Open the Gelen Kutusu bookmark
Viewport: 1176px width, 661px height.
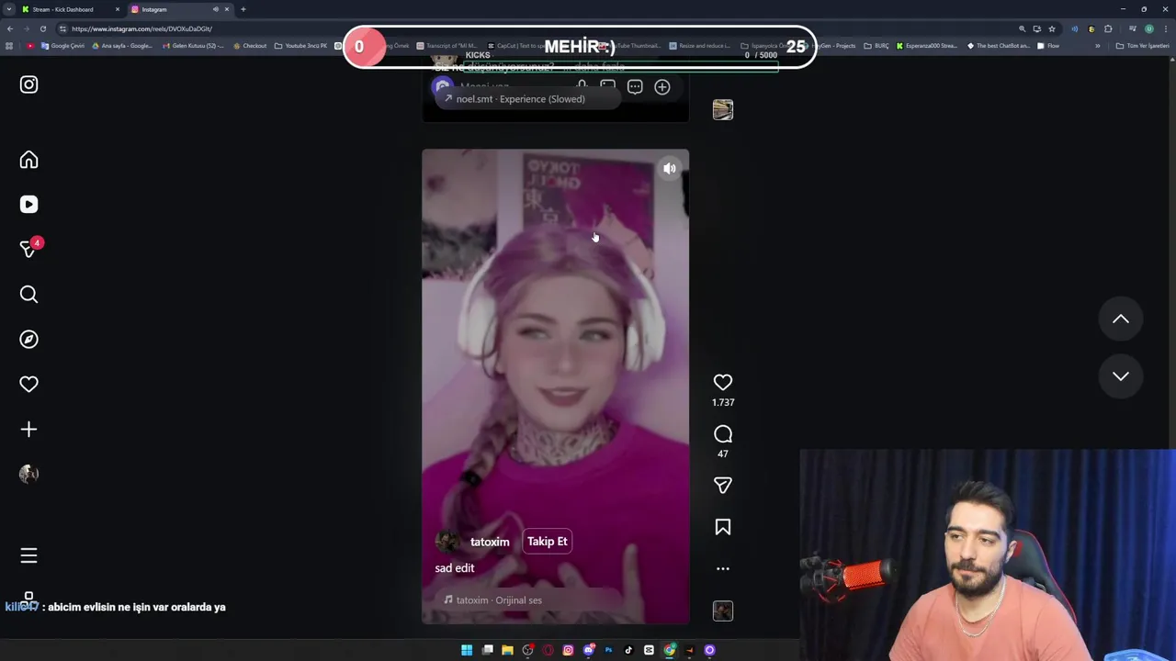point(193,46)
